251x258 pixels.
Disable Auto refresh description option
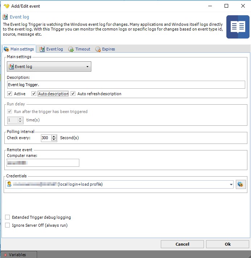73,94
